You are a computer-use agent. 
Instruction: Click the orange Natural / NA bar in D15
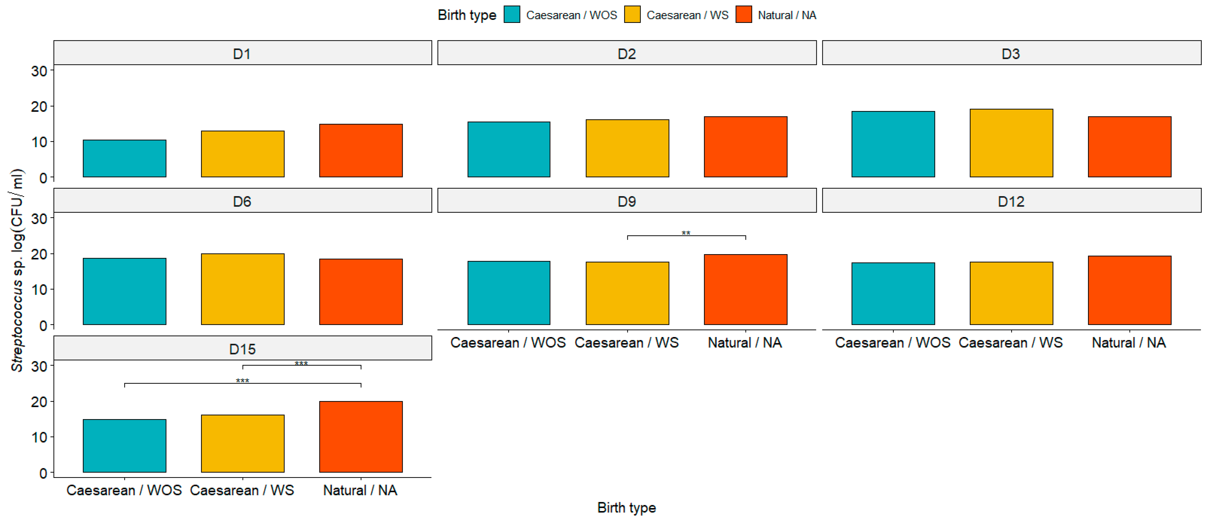[360, 436]
